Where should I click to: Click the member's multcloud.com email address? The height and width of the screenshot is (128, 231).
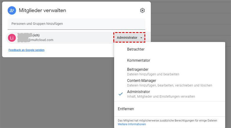click(x=40, y=40)
